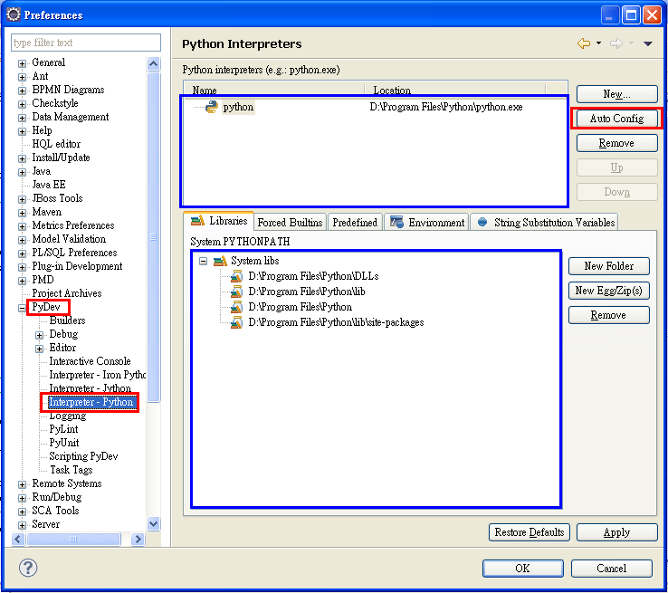Click the Location column header
The height and width of the screenshot is (593, 668).
(455, 90)
